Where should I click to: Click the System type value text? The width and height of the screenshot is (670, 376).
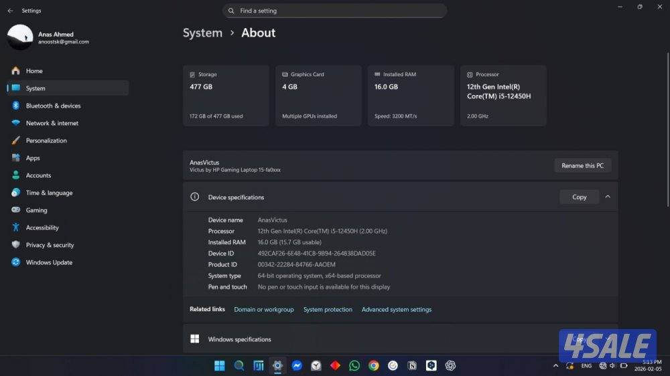tap(319, 276)
